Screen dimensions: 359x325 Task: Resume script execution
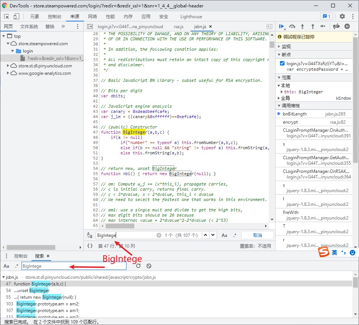click(282, 27)
